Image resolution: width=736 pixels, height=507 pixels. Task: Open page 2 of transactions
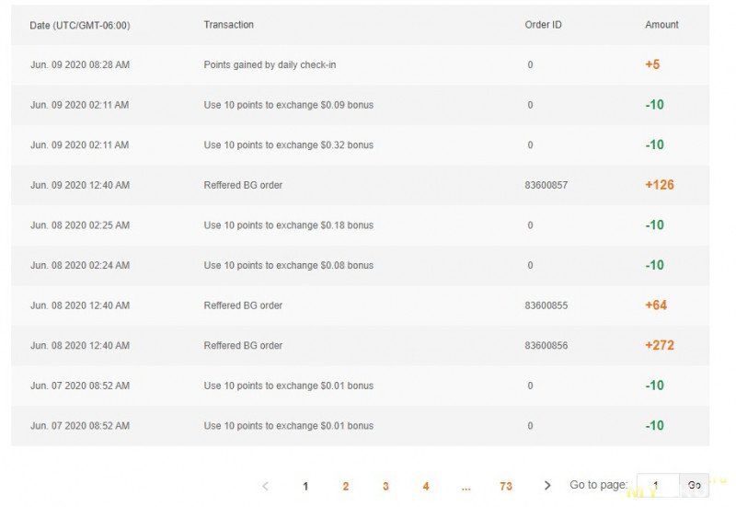coord(346,487)
